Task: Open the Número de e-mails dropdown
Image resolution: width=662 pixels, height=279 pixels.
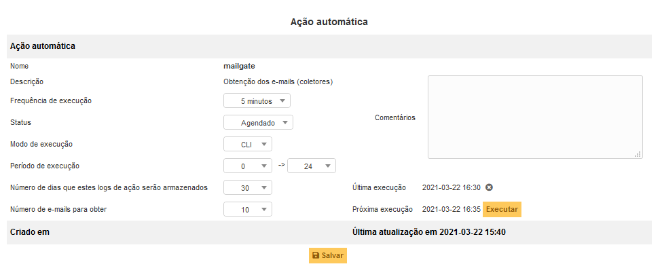Action: (x=247, y=210)
